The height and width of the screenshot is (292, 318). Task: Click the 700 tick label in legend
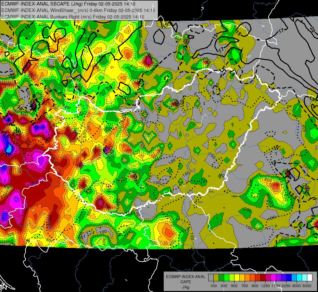click(x=245, y=286)
